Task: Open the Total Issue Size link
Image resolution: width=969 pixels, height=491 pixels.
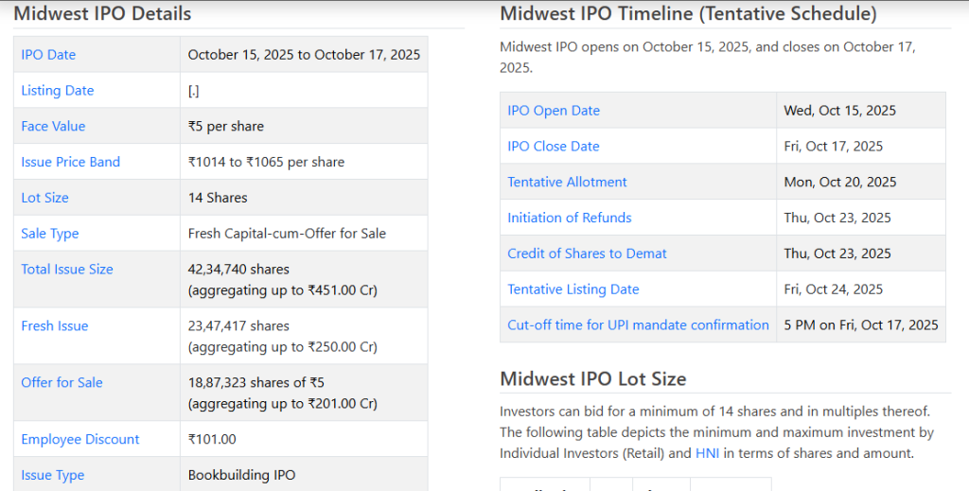Action: point(67,270)
